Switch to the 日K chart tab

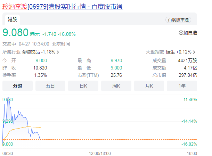click(83, 86)
